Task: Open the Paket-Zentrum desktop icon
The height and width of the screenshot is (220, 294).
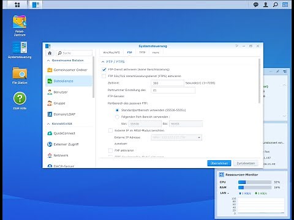Action: pos(20,26)
